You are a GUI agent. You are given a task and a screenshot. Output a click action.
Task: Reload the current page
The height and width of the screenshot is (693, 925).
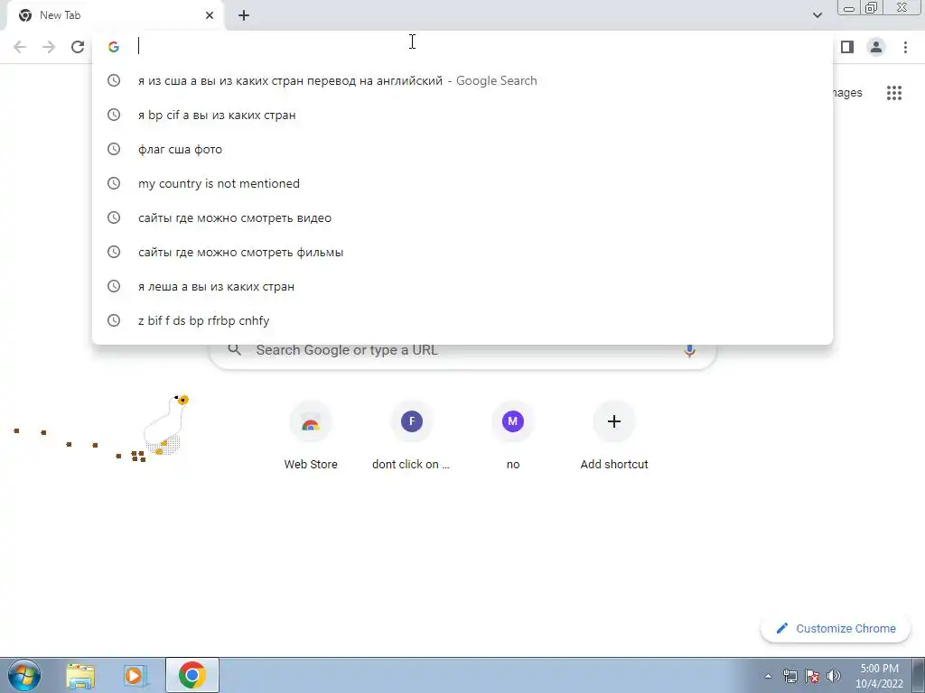coord(78,47)
